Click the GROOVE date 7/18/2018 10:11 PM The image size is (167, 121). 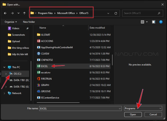[x=100, y=91]
